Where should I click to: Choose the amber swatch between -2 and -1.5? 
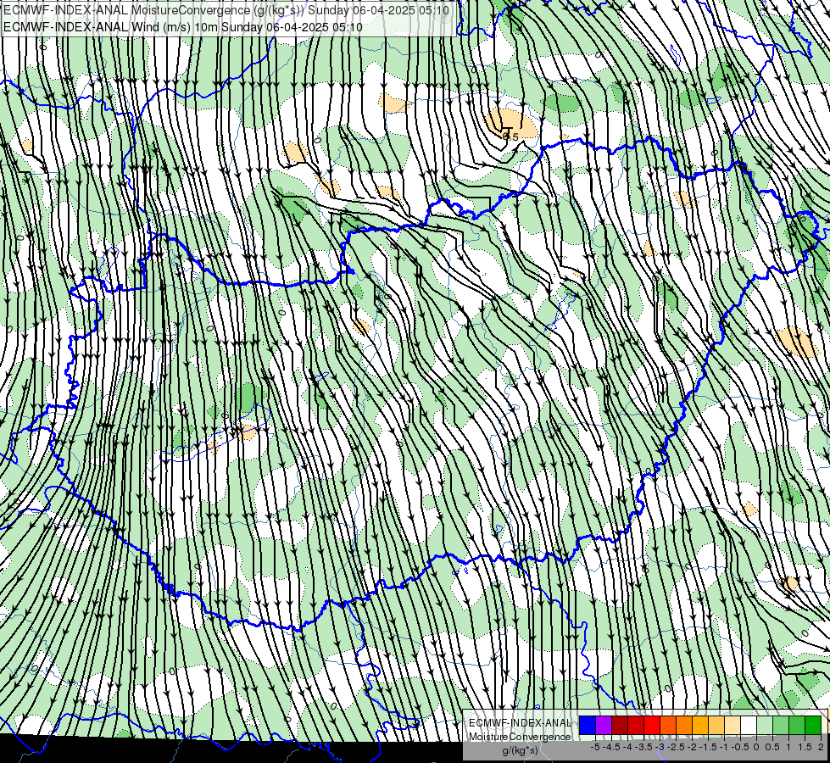[x=700, y=725]
